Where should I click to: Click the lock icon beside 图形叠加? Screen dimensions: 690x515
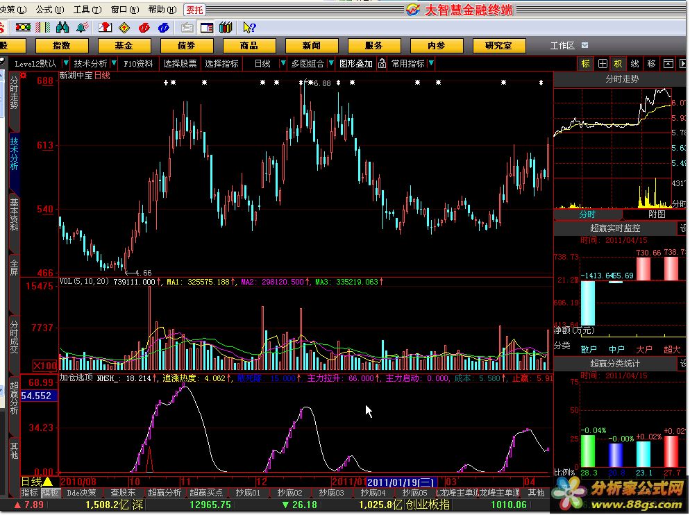(382, 64)
